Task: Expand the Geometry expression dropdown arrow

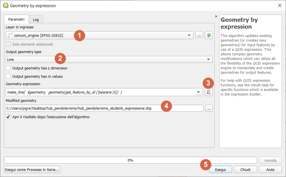Action: click(198, 92)
